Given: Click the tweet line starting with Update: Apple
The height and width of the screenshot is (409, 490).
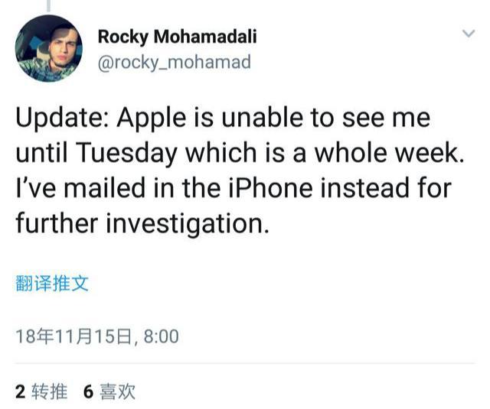Looking at the screenshot, I should coord(223,118).
